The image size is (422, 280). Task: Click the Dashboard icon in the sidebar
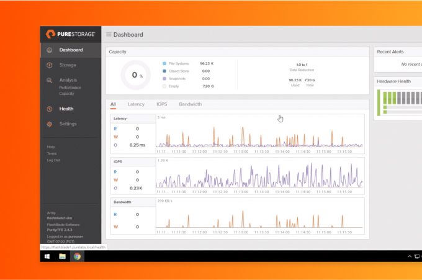click(50, 50)
